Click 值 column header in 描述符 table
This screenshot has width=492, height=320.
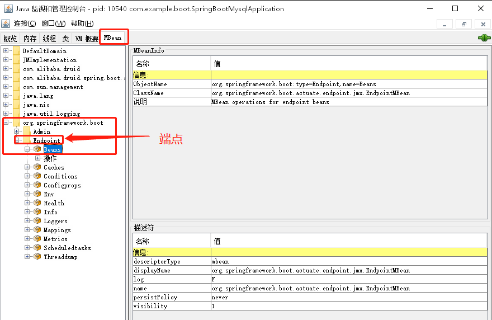click(349, 241)
